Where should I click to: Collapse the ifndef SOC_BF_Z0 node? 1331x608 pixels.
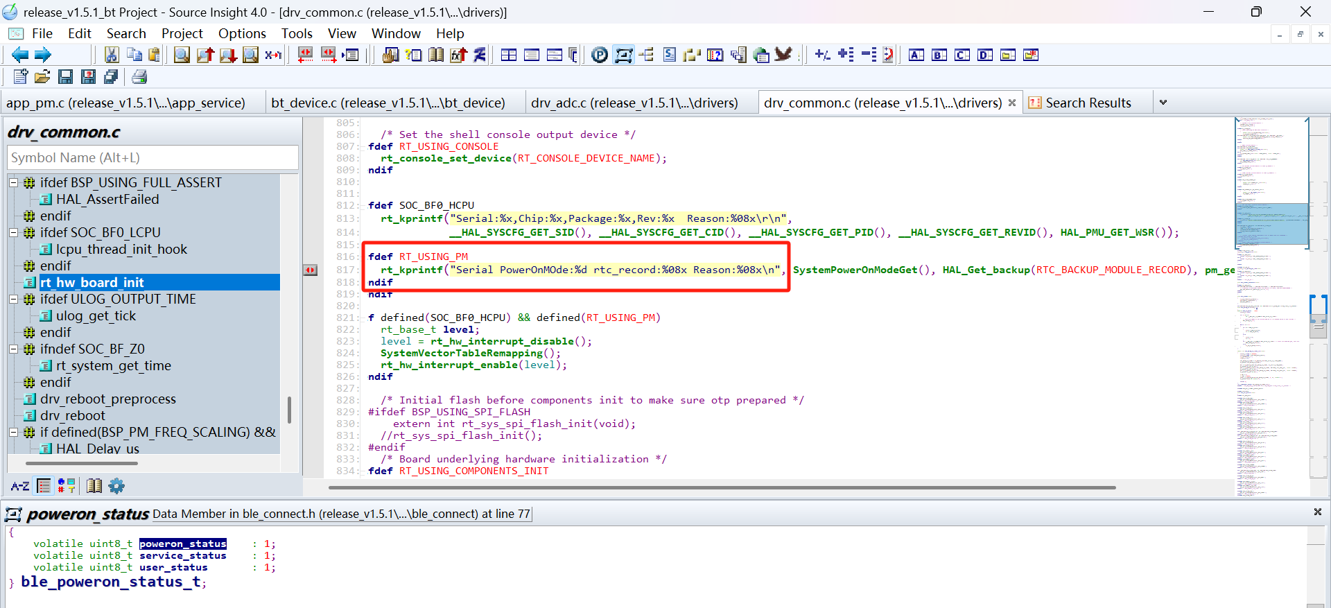click(x=13, y=349)
